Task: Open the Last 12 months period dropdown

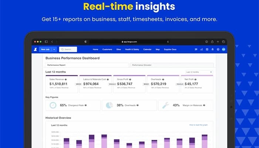Action: [199, 72]
